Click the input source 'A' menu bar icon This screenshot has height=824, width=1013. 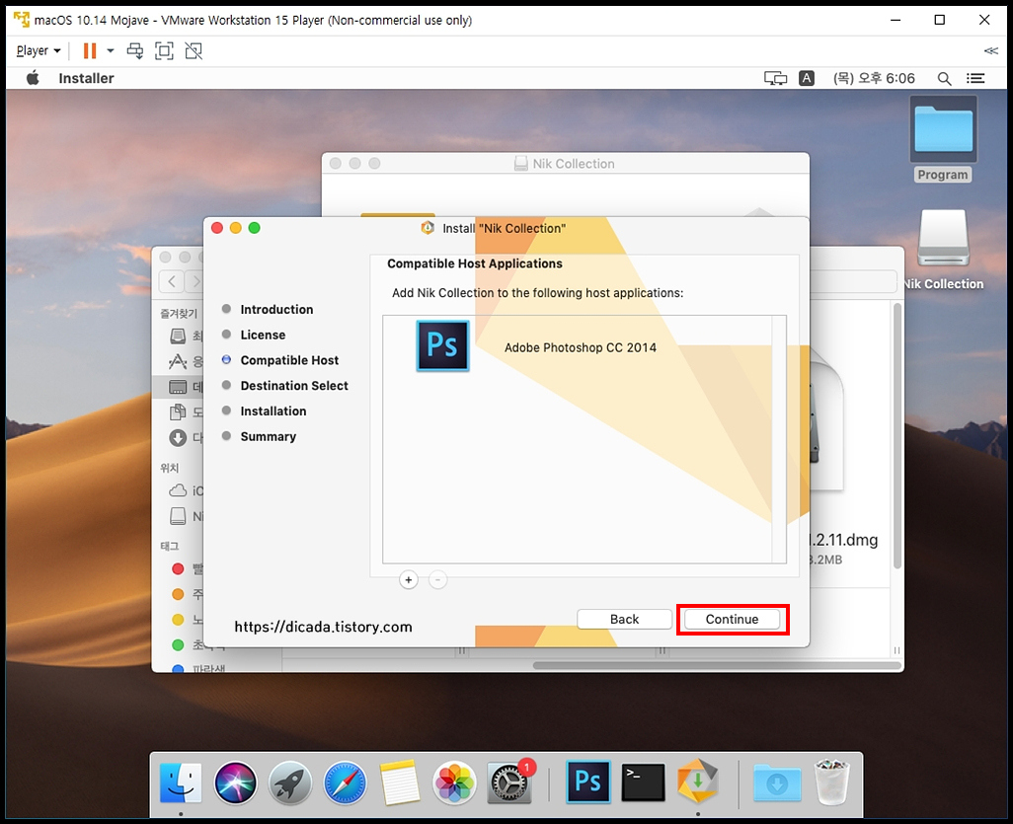tap(807, 78)
